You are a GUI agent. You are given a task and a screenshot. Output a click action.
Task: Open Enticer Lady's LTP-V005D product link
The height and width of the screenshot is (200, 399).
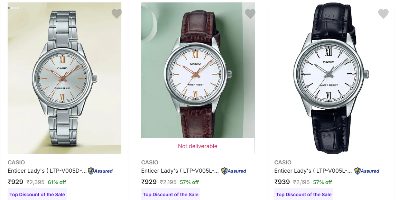click(x=47, y=171)
